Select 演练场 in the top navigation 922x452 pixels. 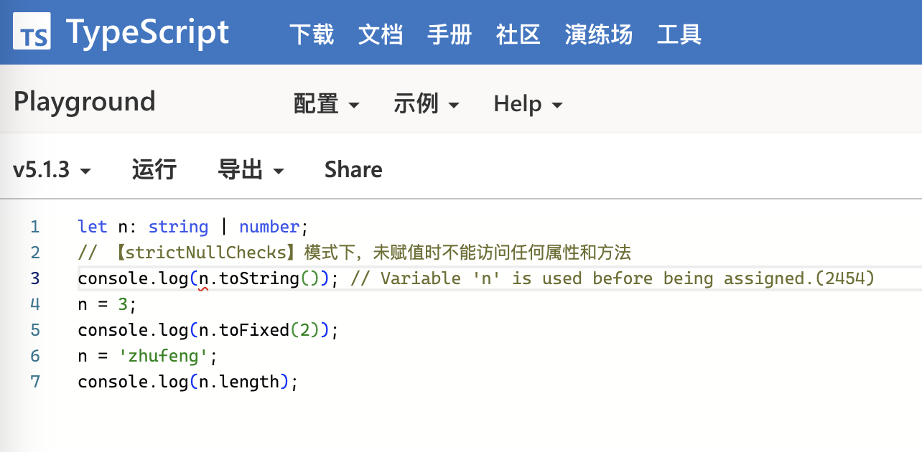[599, 34]
